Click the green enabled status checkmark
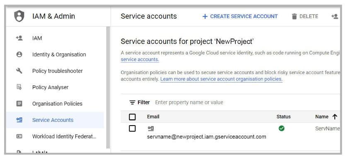 [281, 128]
